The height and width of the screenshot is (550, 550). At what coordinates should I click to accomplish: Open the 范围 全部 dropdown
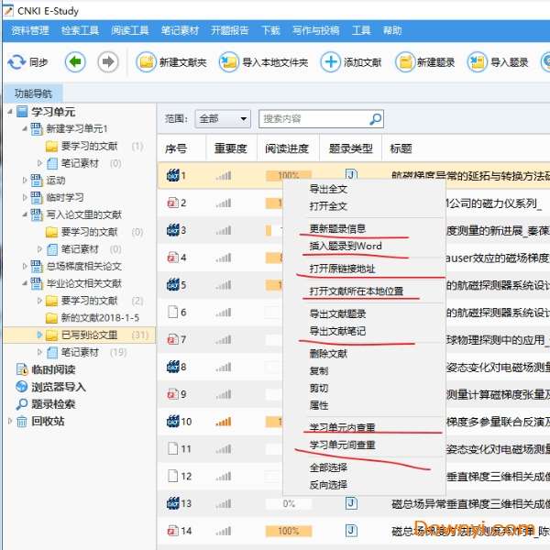point(223,119)
